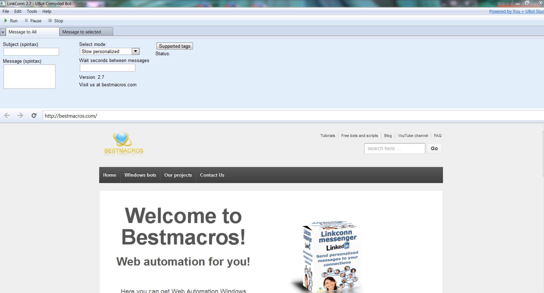544x293 pixels.
Task: Focus the Wait seconds between messages field
Action: [x=107, y=68]
